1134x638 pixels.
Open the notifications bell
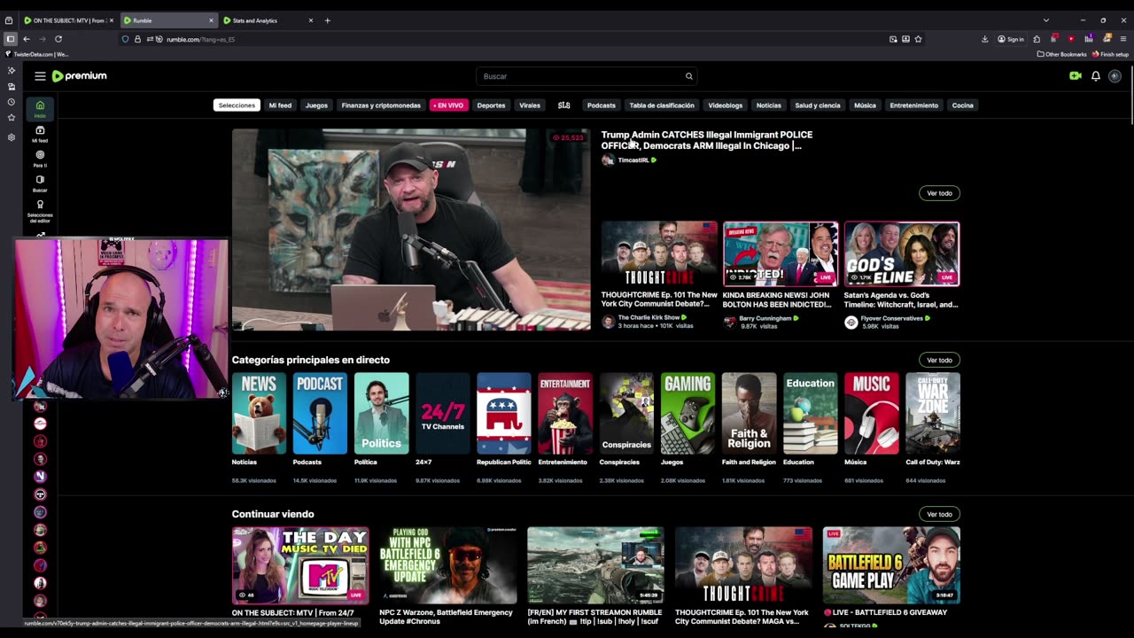tap(1096, 76)
